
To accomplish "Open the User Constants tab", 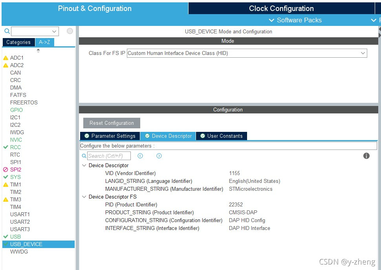I will (x=222, y=136).
